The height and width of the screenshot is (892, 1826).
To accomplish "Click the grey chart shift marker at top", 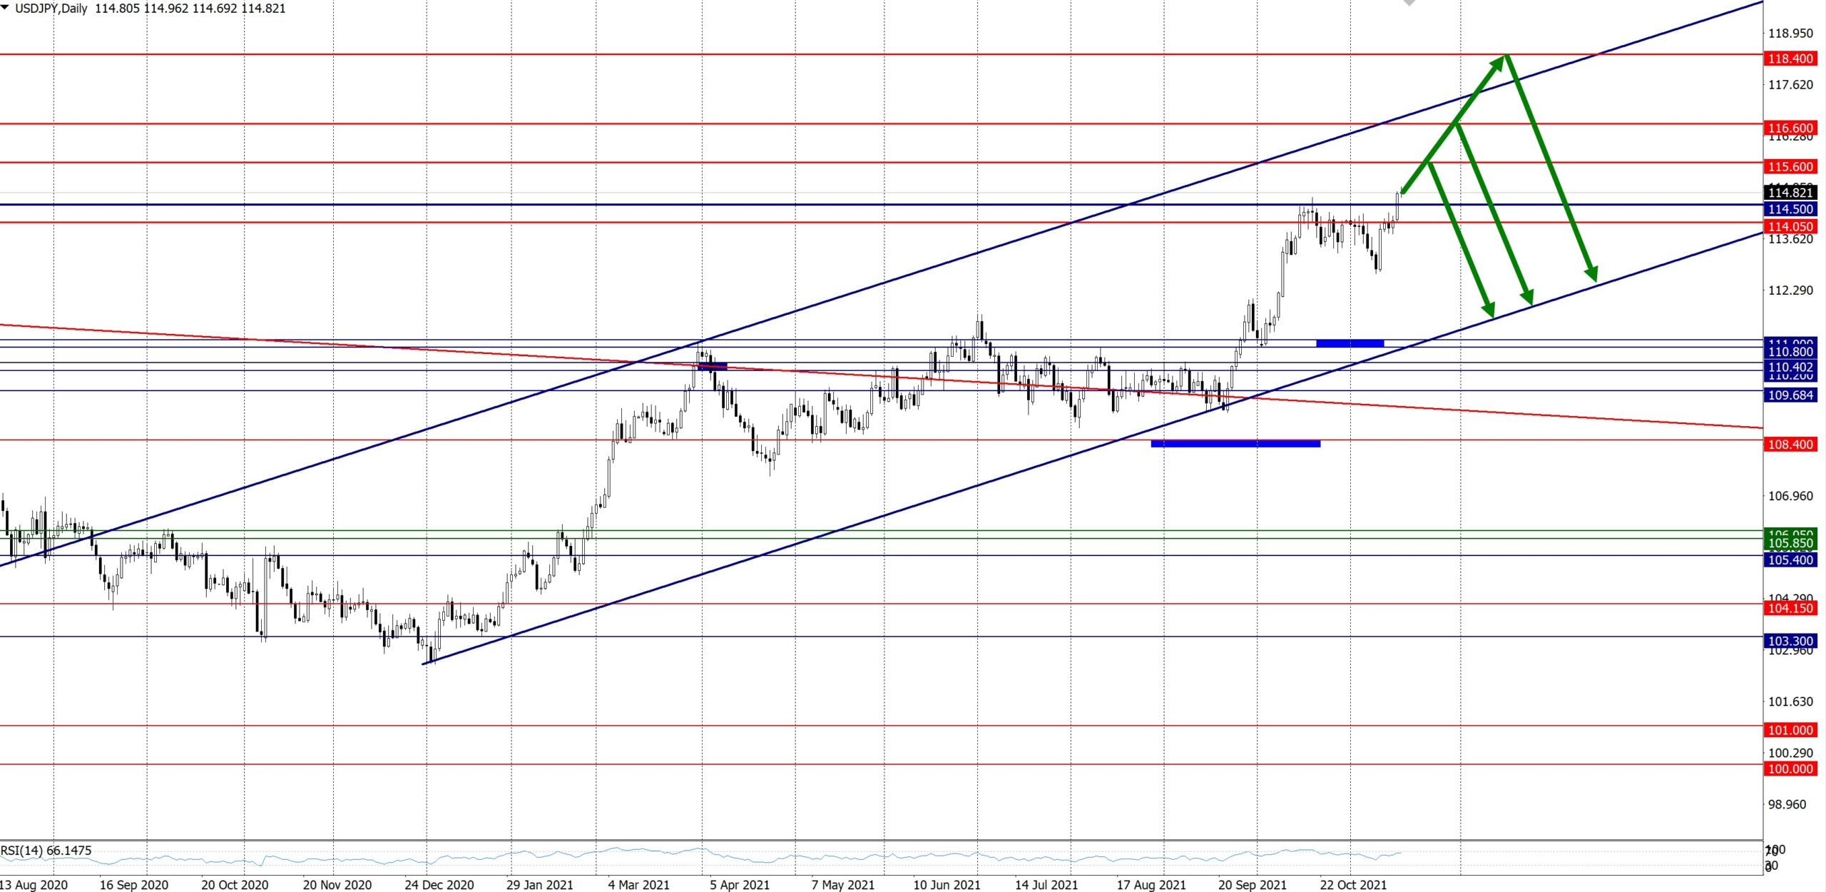I will (x=1409, y=4).
